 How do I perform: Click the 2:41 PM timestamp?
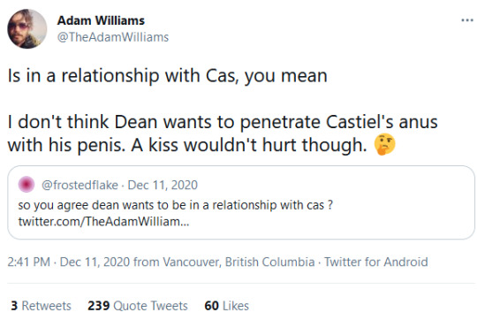[x=29, y=262]
